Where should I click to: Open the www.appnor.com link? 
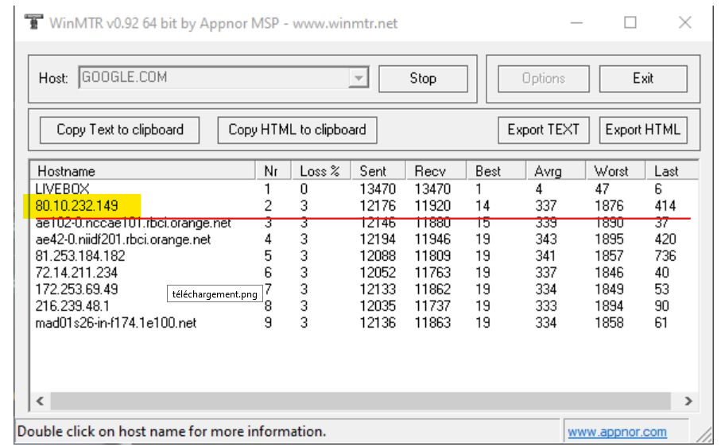coord(617,432)
